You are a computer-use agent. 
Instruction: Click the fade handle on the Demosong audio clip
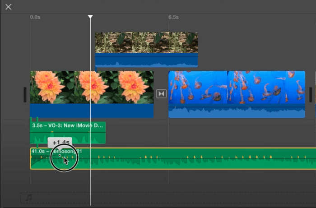(60, 156)
